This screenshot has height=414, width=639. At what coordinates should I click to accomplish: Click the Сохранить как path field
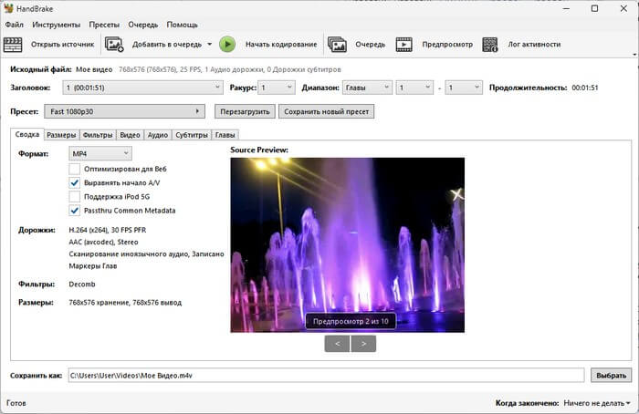(326, 376)
